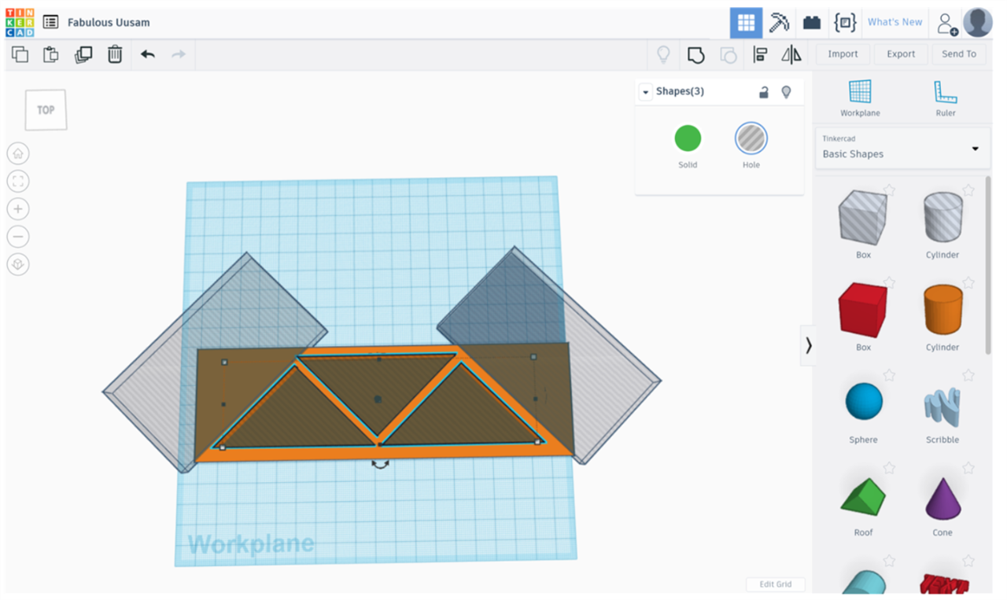Viewport: 1007px width, 600px height.
Task: Favorite the Scribble with star
Action: click(968, 375)
